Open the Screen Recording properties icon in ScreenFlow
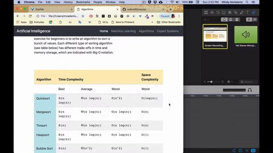Image resolution: width=273 pixels, height=153 pixels. click(x=224, y=12)
